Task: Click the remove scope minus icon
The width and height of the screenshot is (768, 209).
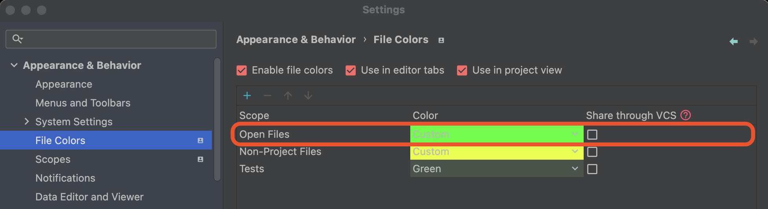Action: (268, 95)
